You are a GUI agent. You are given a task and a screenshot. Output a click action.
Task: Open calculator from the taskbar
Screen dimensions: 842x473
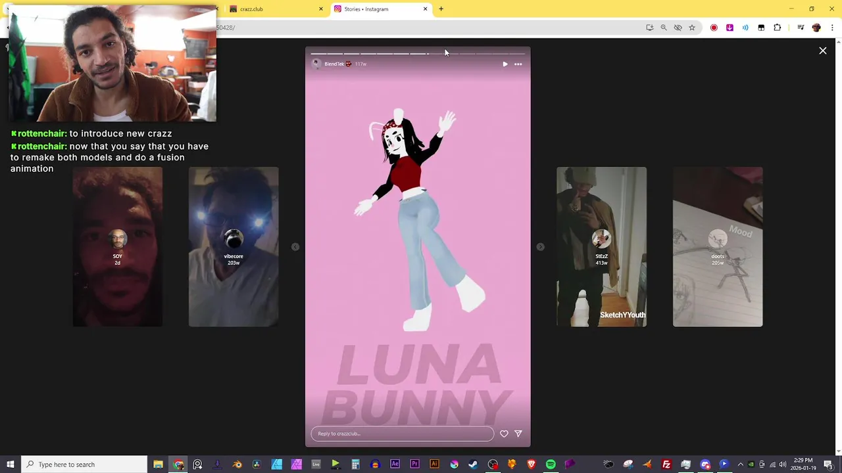pyautogui.click(x=355, y=464)
